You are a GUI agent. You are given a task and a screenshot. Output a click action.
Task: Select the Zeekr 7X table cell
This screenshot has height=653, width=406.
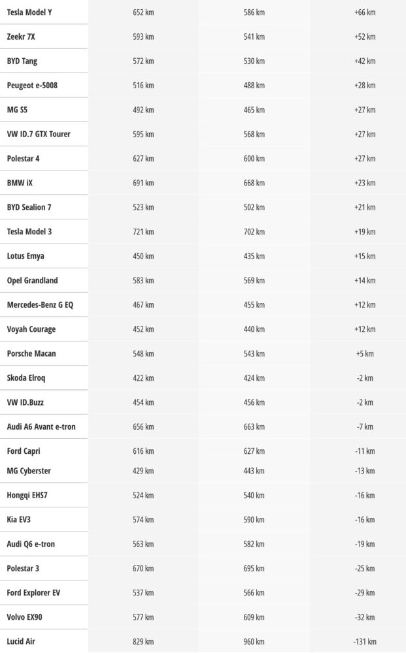click(x=21, y=37)
